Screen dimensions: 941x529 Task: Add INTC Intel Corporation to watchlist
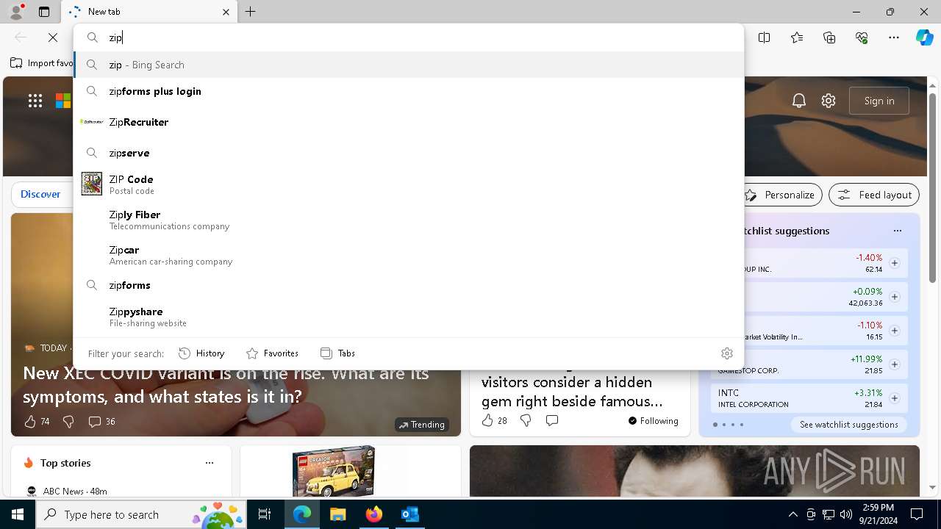click(895, 398)
